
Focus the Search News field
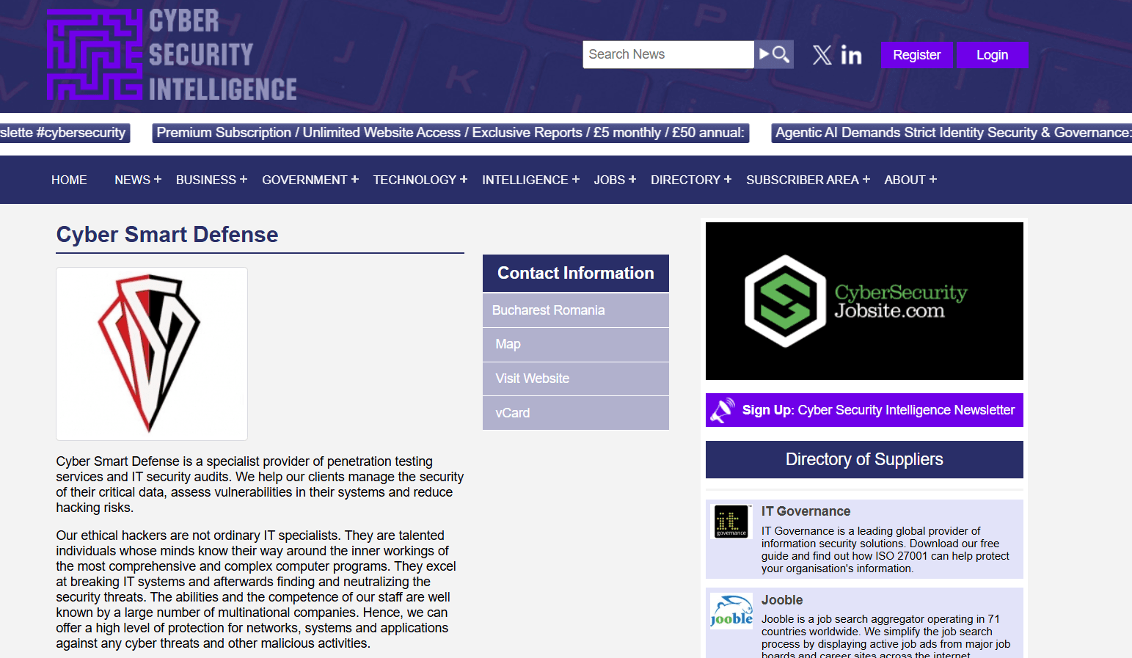pyautogui.click(x=668, y=54)
